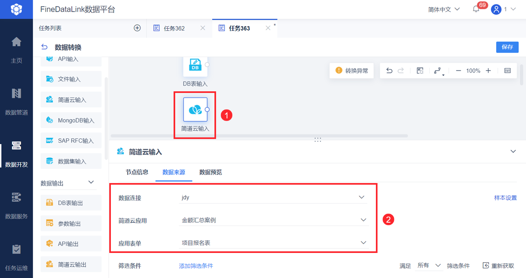The height and width of the screenshot is (278, 526).
Task: Save the task with 保存 button
Action: click(507, 47)
